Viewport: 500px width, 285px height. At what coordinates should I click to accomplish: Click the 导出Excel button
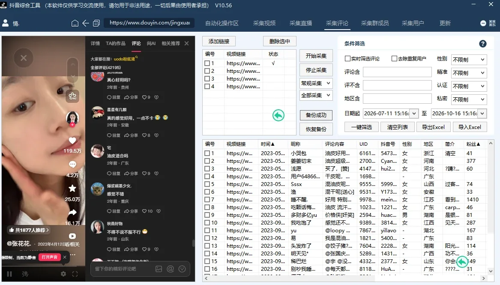(433, 127)
